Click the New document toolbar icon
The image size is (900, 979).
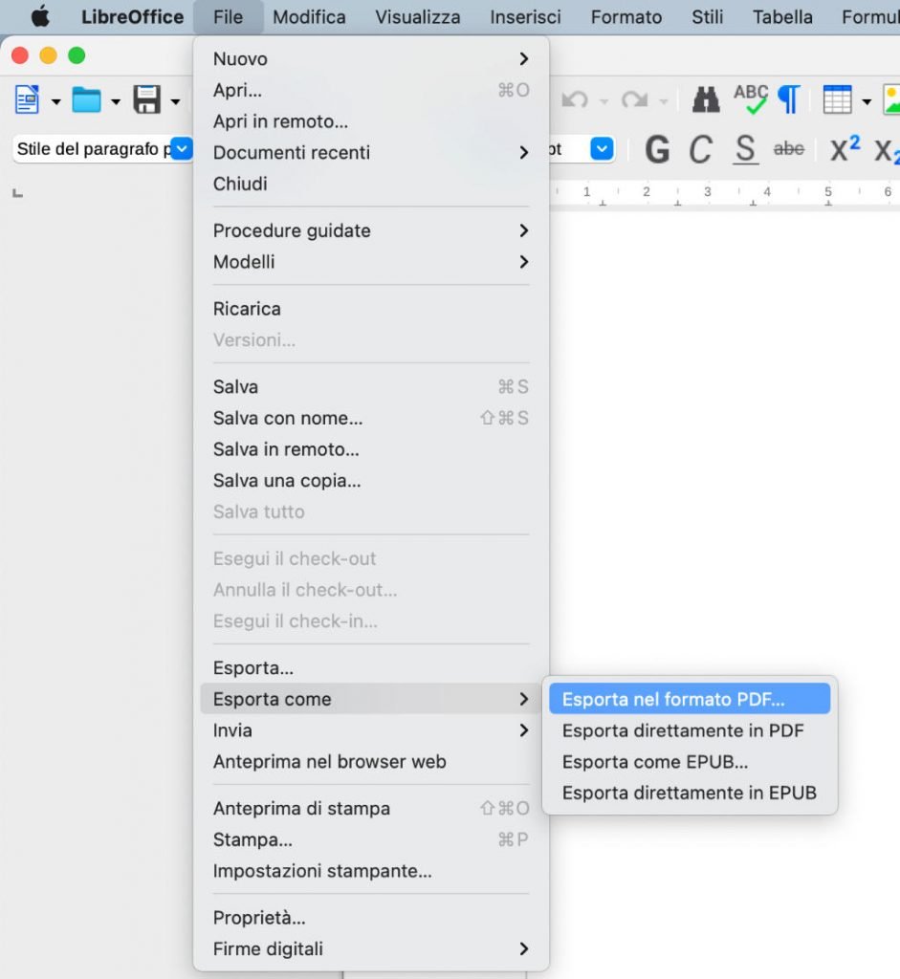pos(27,99)
